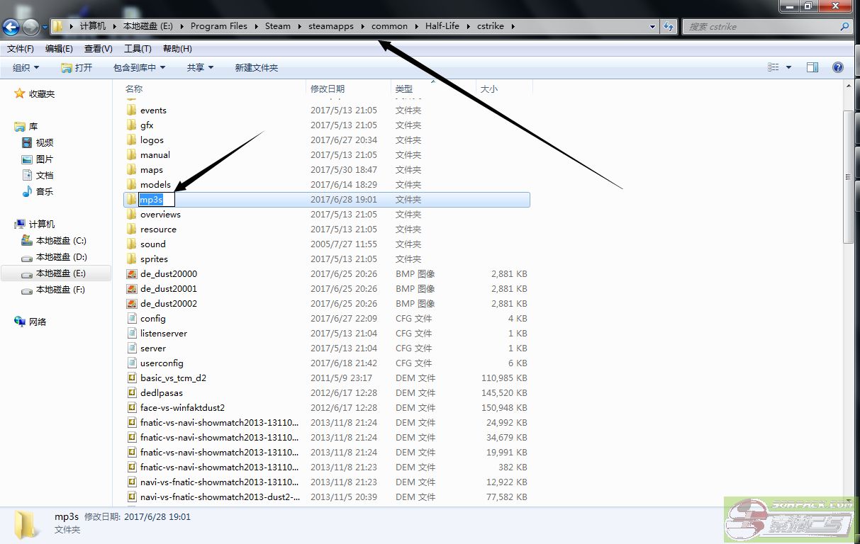Open the address bar history dropdown
Screen dimensions: 860x544
coord(652,27)
